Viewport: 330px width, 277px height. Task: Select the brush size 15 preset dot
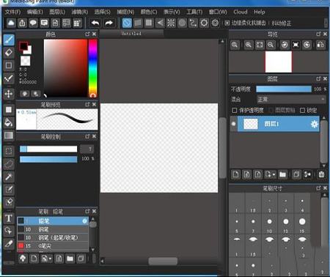click(302, 221)
